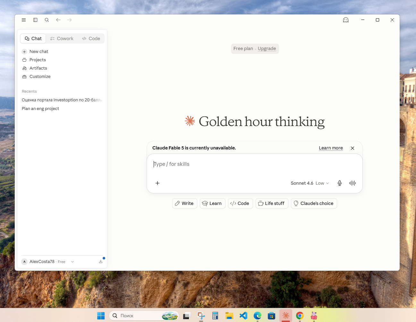The width and height of the screenshot is (416, 322).
Task: Click Learn more in the unavailable notice
Action: point(331,148)
